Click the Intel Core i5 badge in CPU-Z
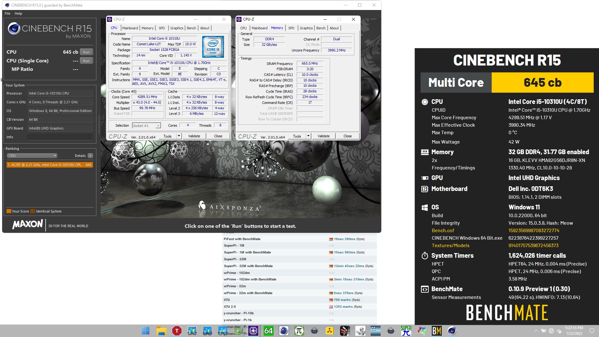The width and height of the screenshot is (599, 337). (x=213, y=47)
